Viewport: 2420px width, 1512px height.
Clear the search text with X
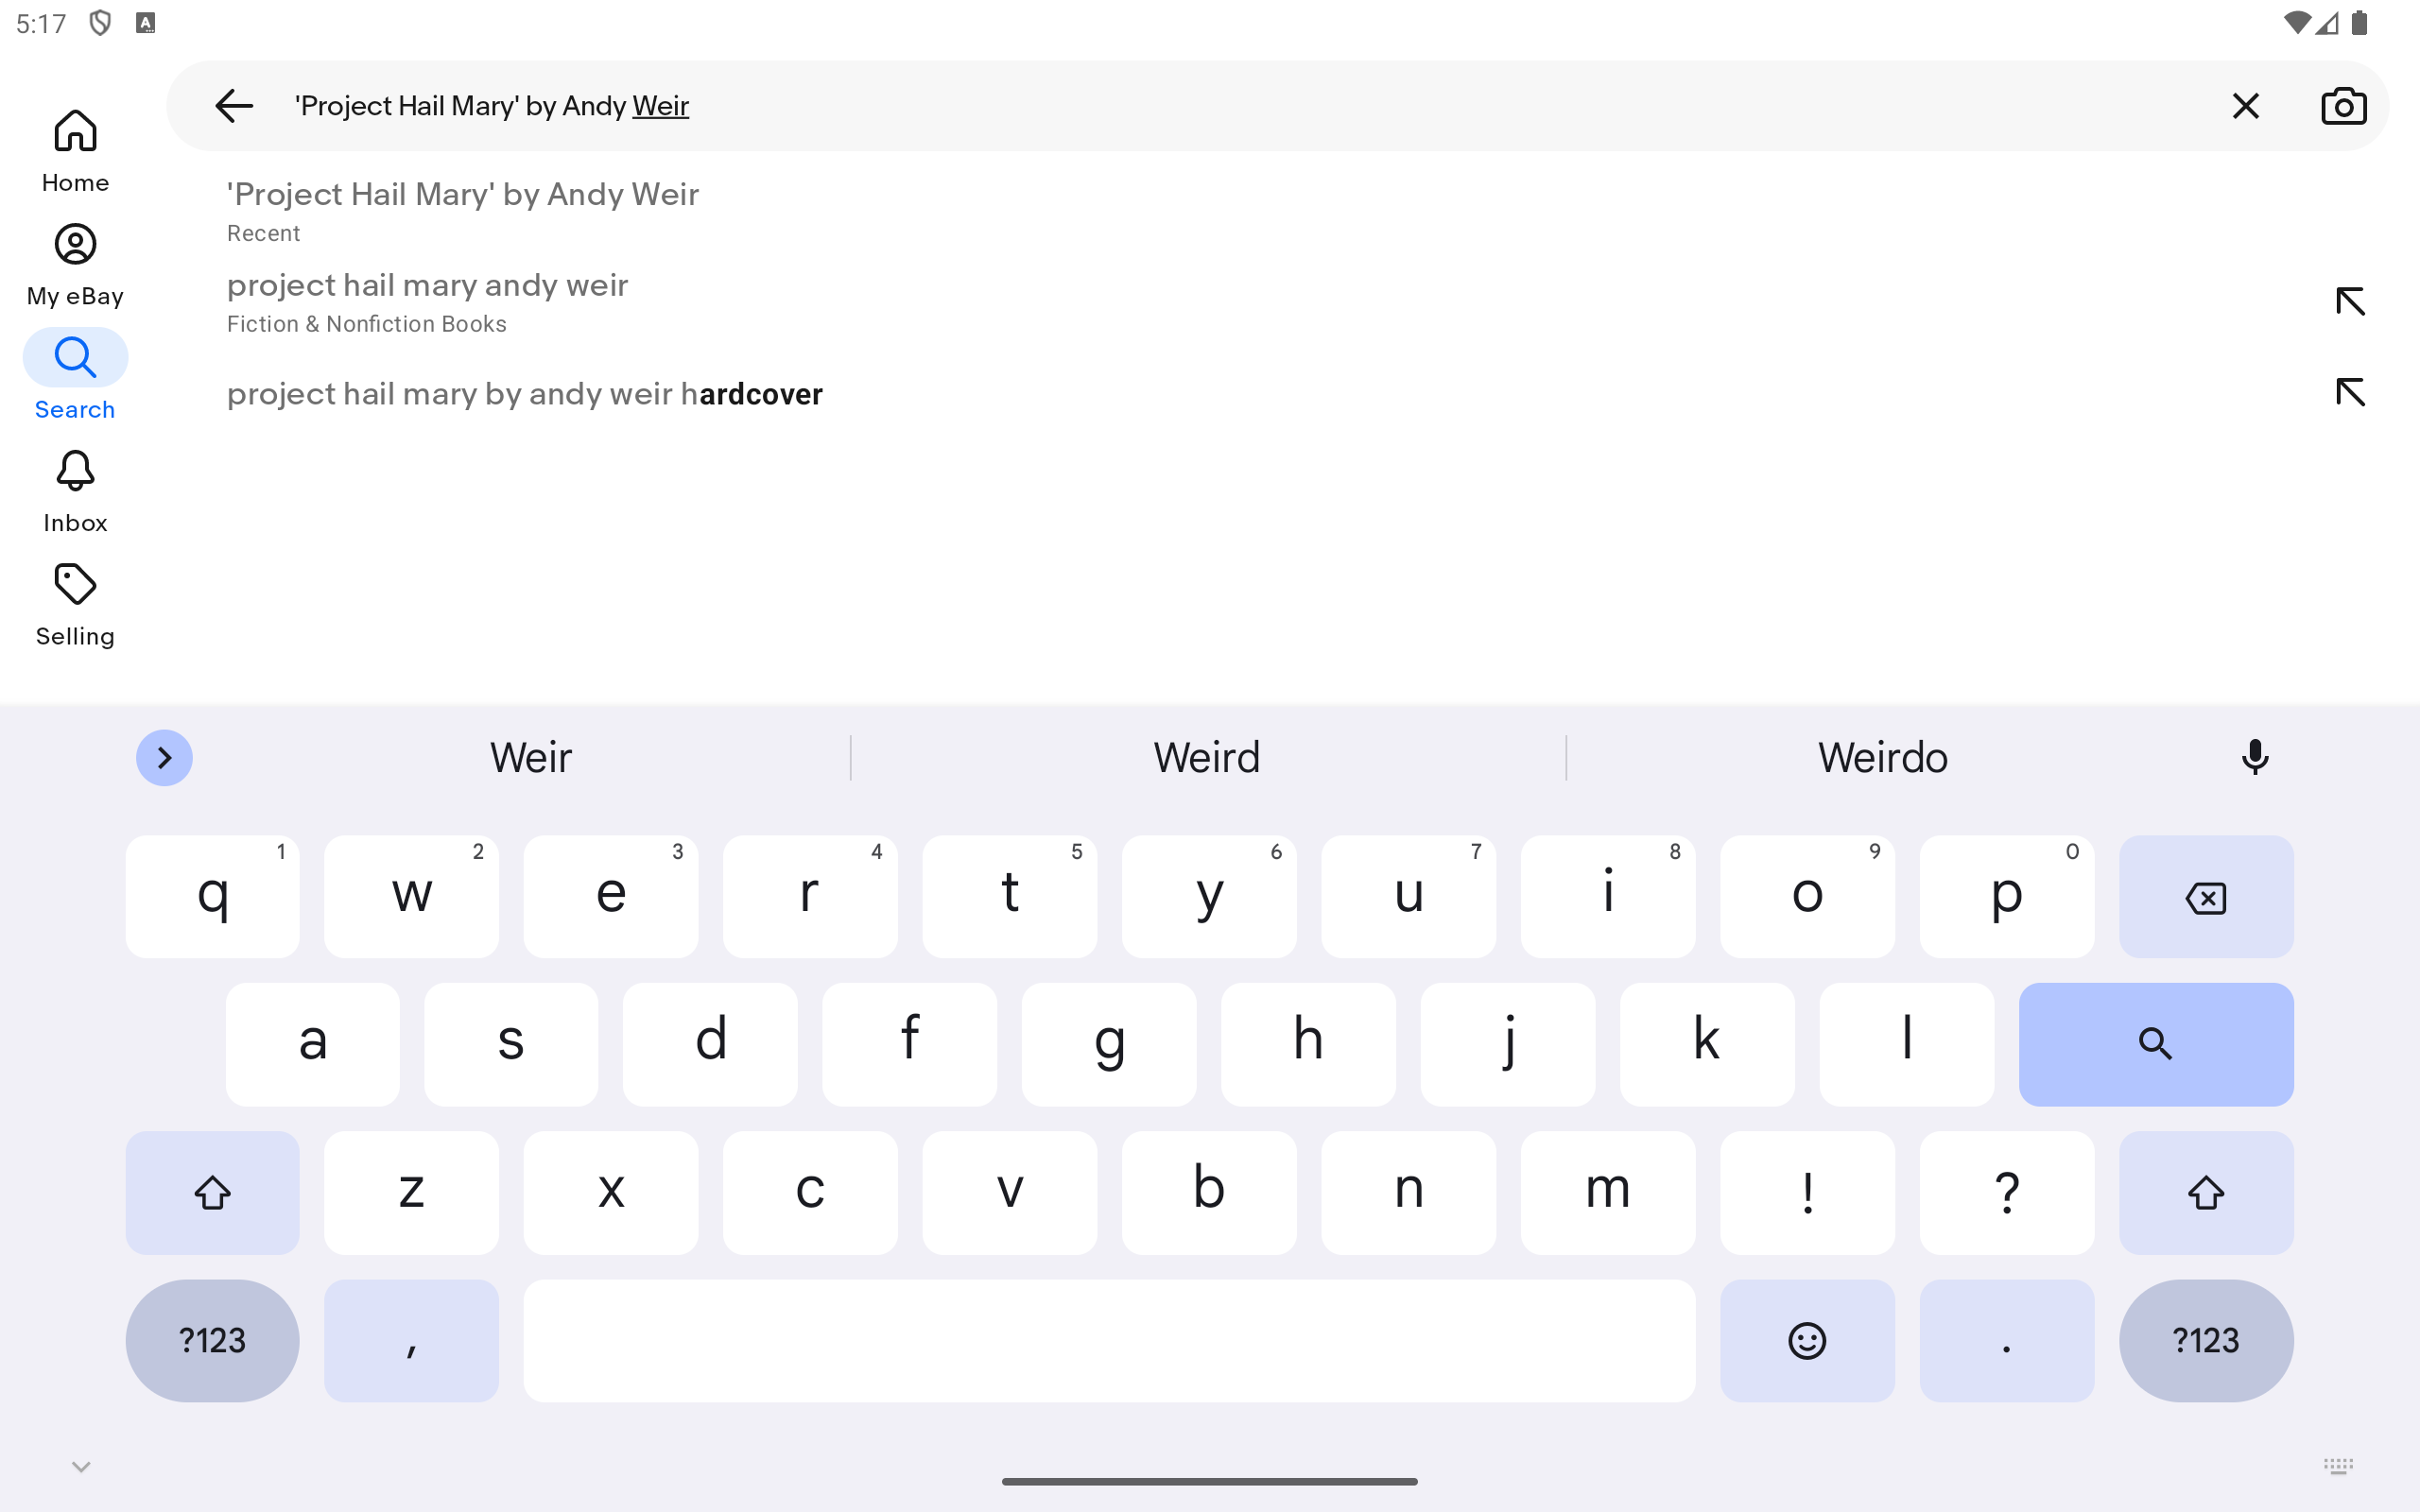pyautogui.click(x=2246, y=106)
